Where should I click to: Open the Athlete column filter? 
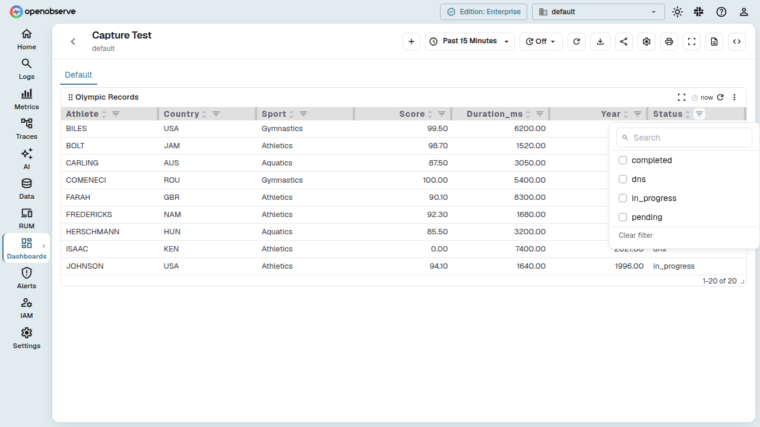click(x=116, y=114)
